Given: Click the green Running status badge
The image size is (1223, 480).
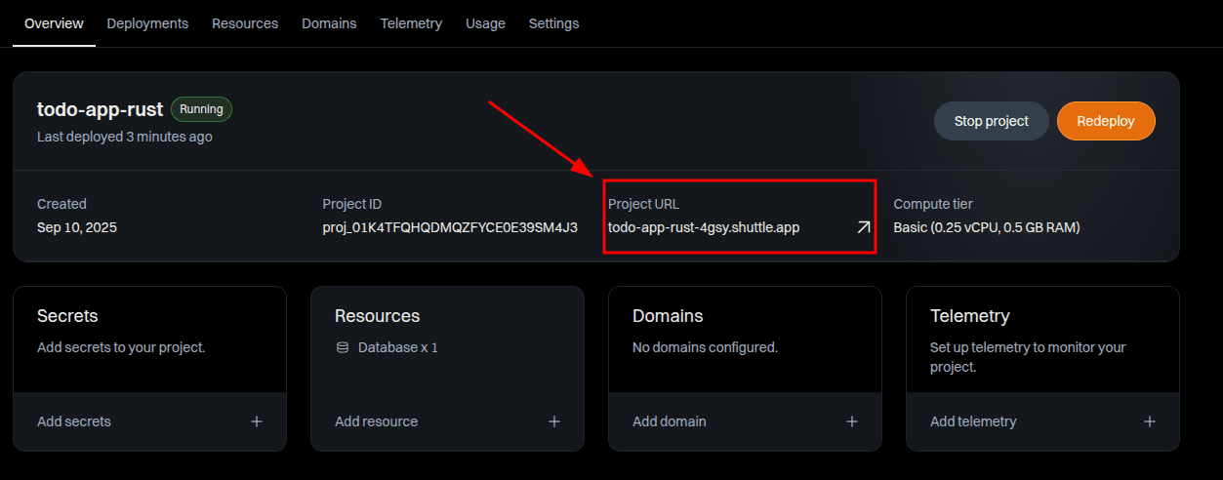Looking at the screenshot, I should pos(201,109).
